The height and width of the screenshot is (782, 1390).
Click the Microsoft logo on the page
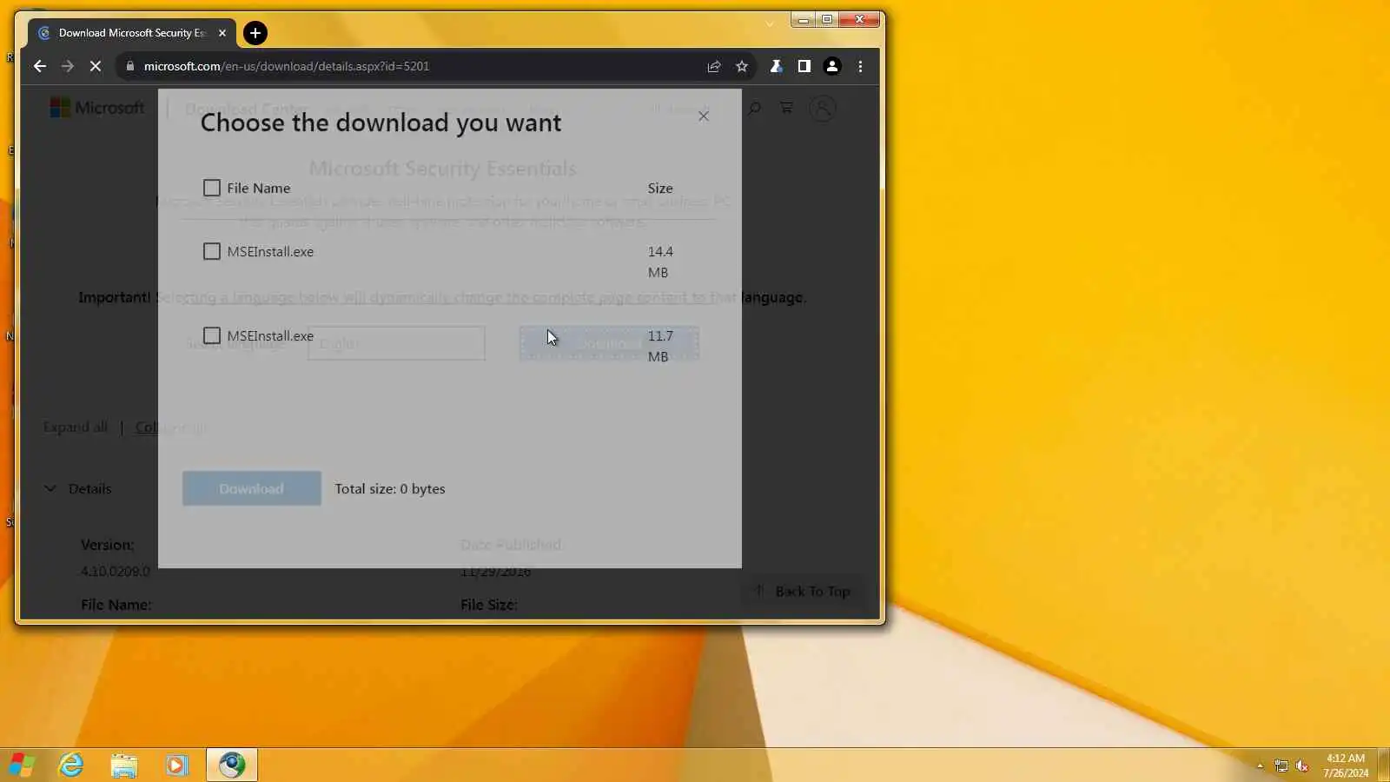point(97,108)
